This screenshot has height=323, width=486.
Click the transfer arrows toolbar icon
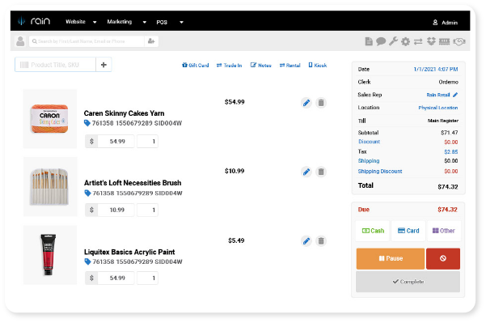(418, 41)
